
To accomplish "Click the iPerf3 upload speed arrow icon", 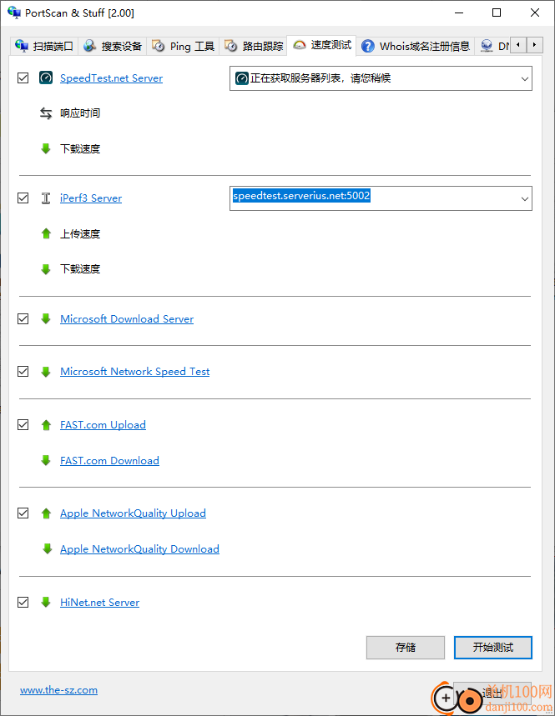I will click(x=46, y=233).
